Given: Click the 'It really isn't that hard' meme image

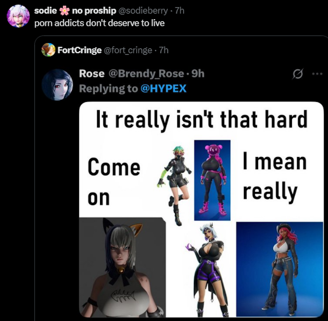Looking at the screenshot, I should tap(201, 209).
